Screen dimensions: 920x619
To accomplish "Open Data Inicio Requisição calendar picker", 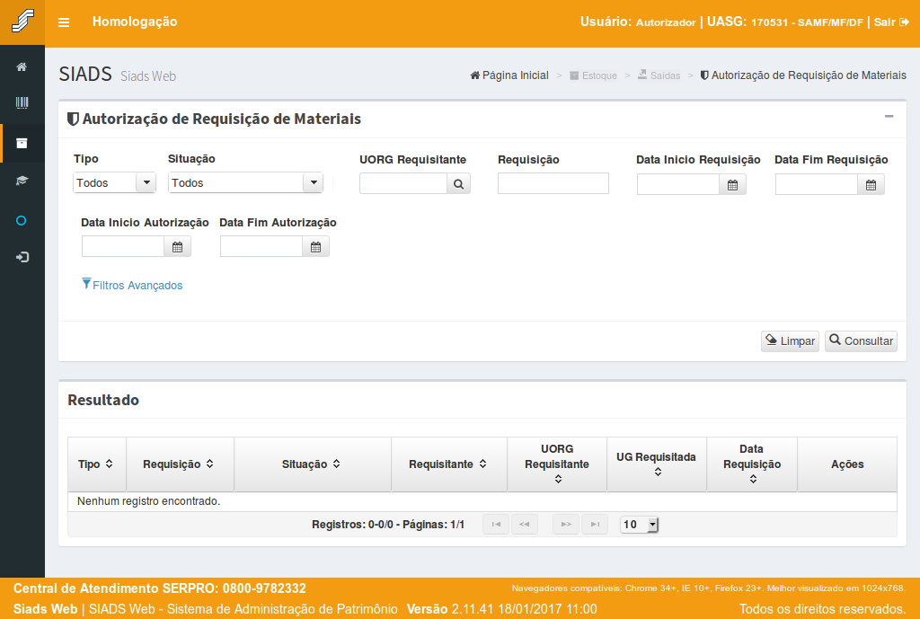I will [733, 185].
